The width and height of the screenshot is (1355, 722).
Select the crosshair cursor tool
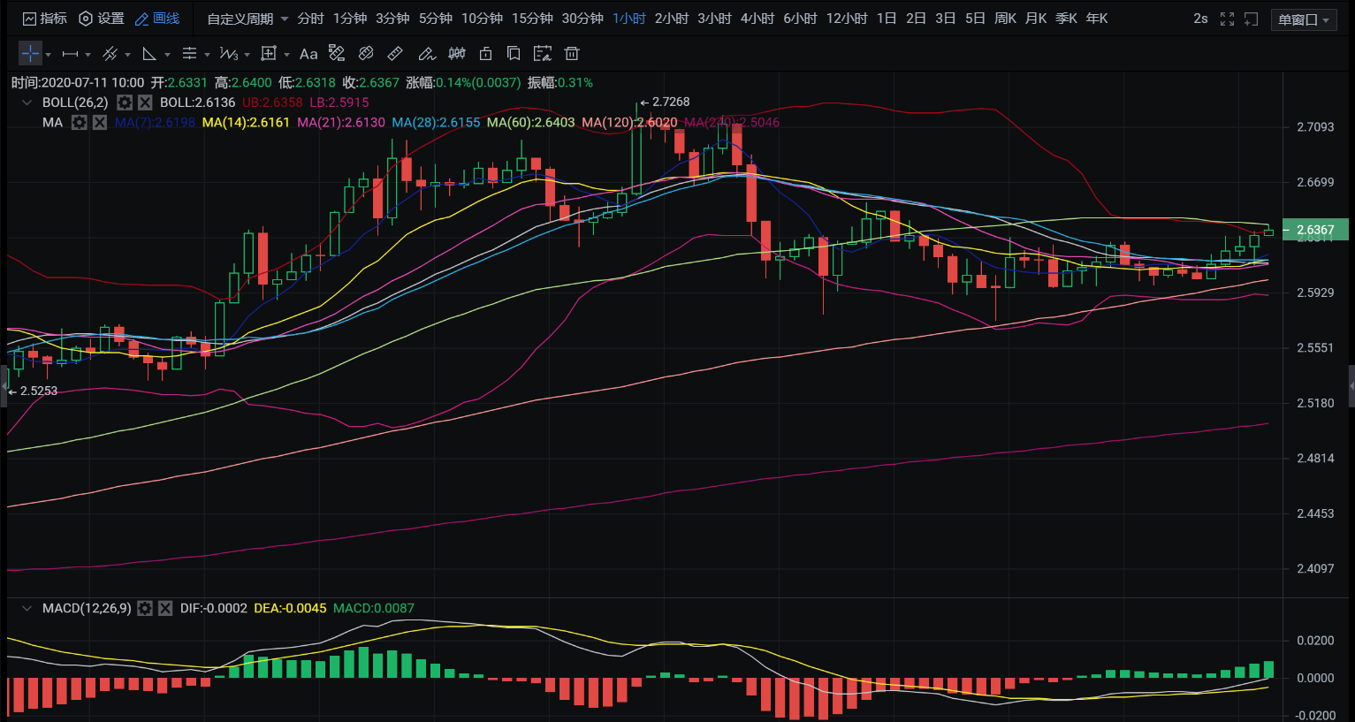pos(30,54)
